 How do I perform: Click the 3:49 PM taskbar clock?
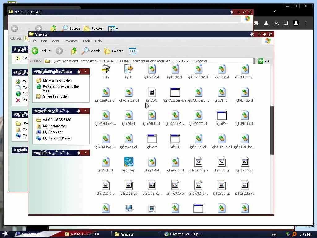click(x=306, y=234)
